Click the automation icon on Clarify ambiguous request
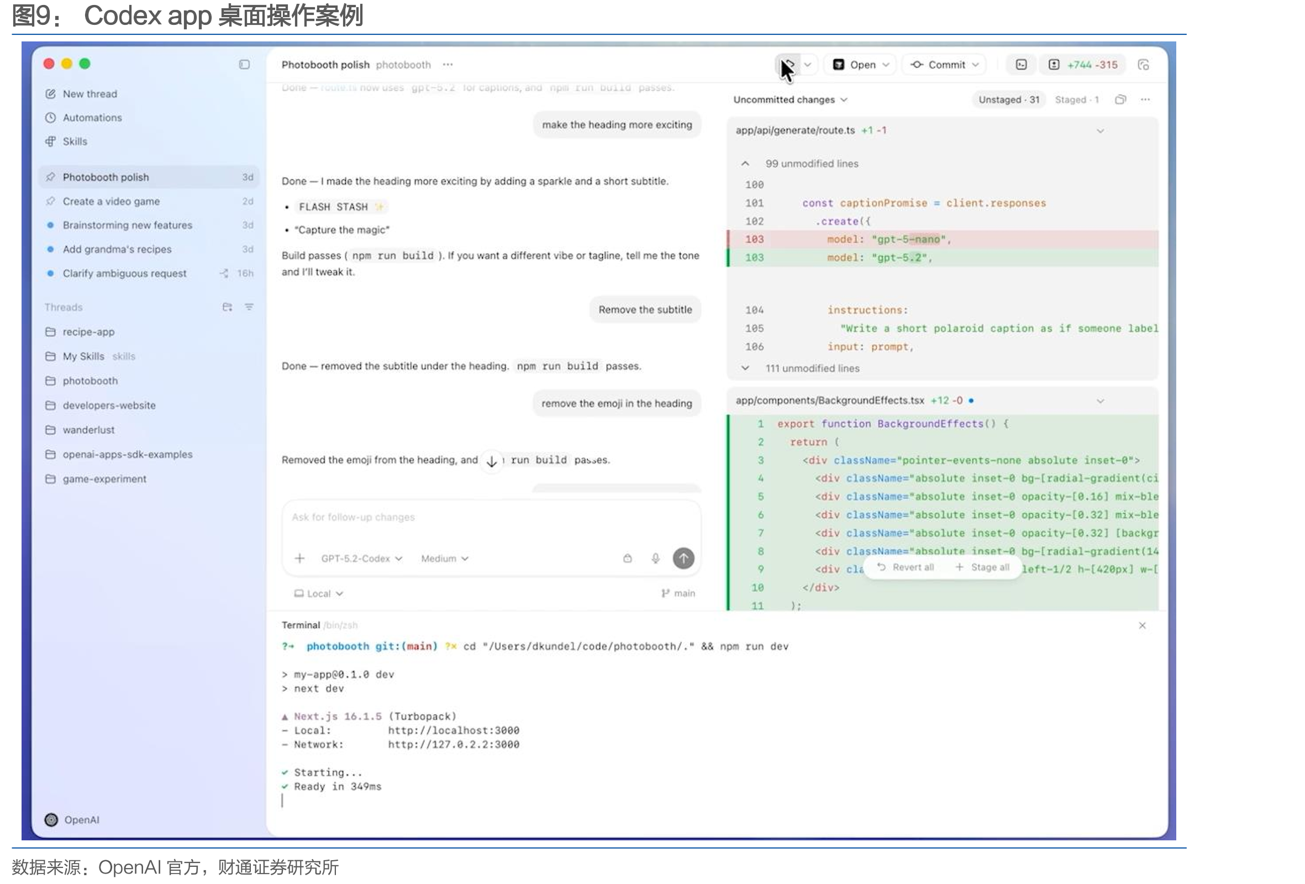 pos(224,273)
